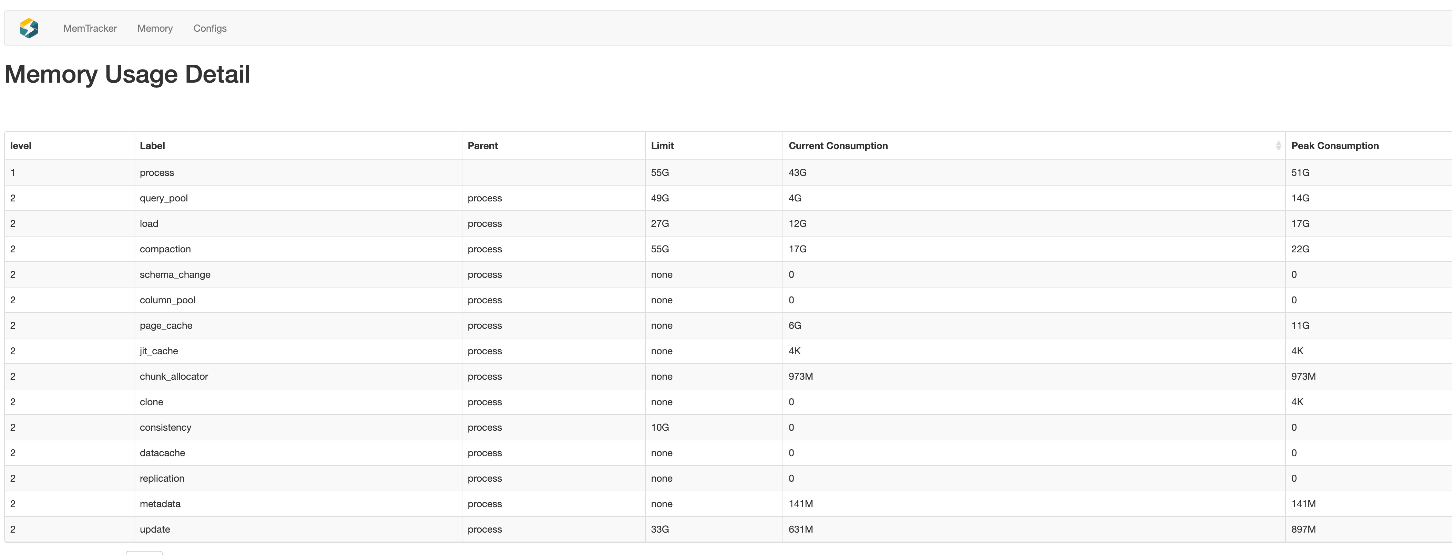Select the 'query_pool' label cell
This screenshot has height=555, width=1452.
[x=298, y=198]
